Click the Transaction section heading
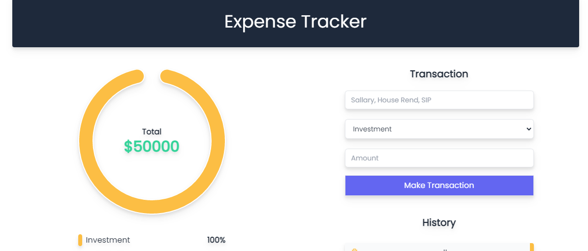 [439, 74]
